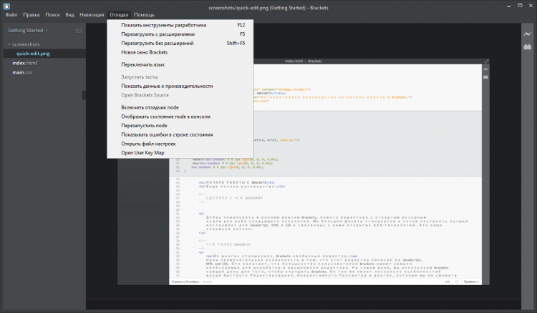Click the Brackets app icon in title bar

pos(6,5)
